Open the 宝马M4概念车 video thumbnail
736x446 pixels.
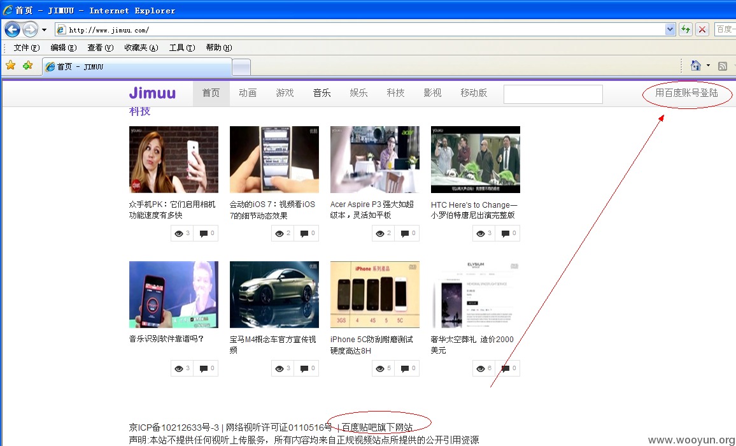274,294
